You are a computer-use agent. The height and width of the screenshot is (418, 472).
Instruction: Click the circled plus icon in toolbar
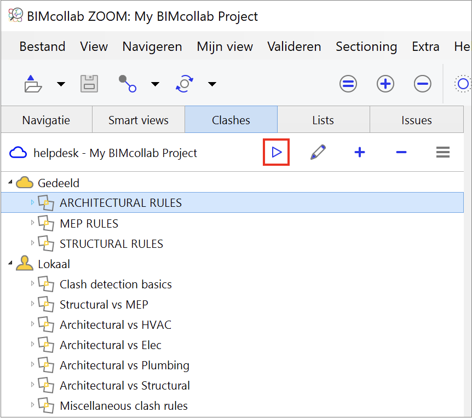[385, 84]
